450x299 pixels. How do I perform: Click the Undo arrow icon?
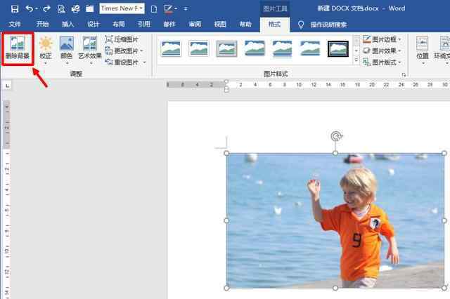(x=29, y=8)
